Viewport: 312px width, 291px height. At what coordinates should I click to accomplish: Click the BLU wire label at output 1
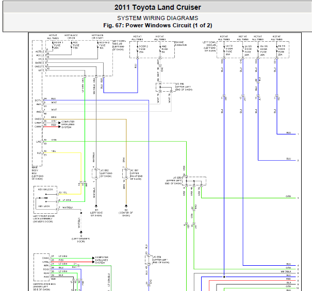(289, 132)
